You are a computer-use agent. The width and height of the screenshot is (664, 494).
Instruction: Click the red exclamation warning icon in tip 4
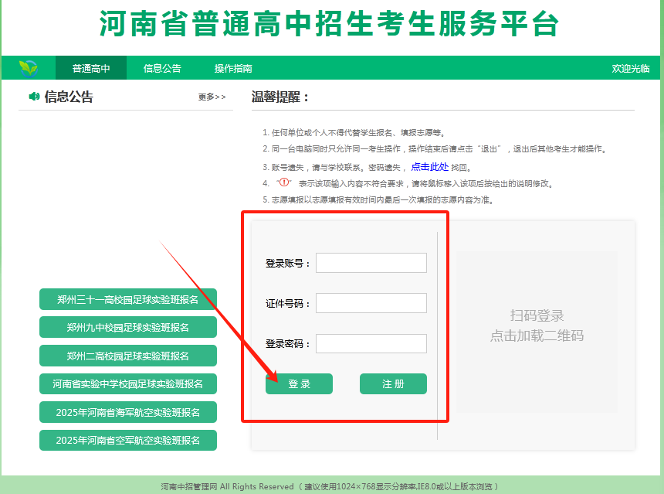point(284,182)
